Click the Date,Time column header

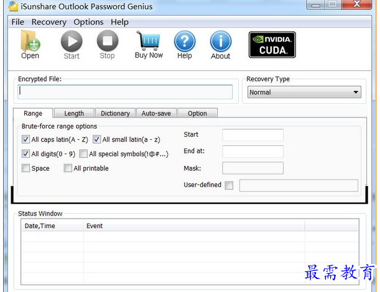[52, 226]
